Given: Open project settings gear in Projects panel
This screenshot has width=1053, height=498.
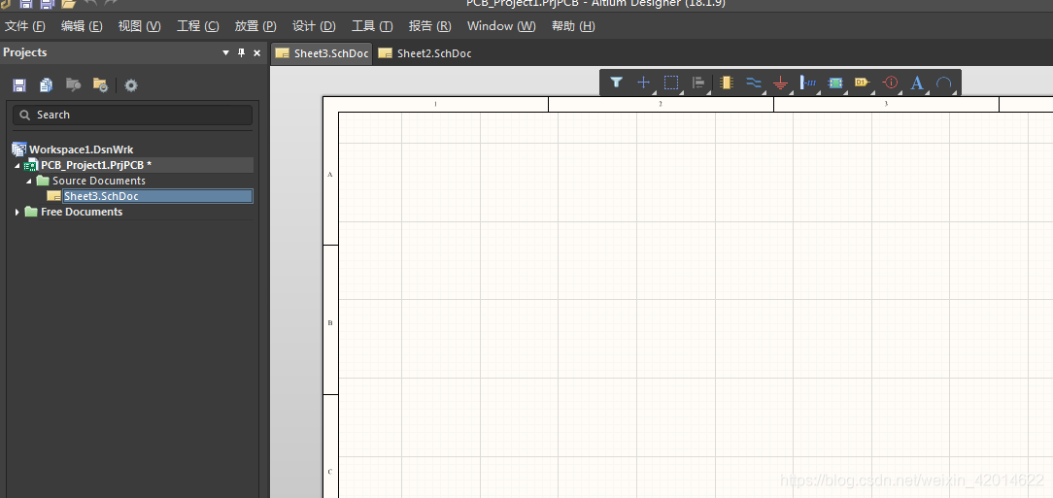Looking at the screenshot, I should [x=131, y=85].
